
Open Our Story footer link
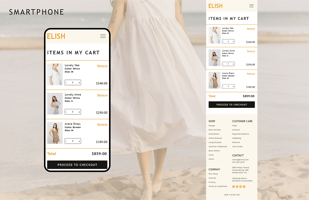(x=213, y=174)
